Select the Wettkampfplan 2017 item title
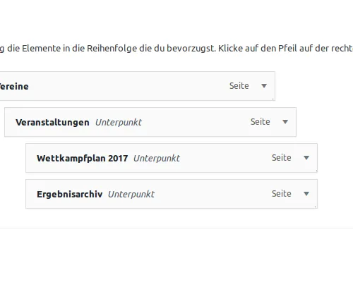Image resolution: width=353 pixels, height=282 pixels. [83, 159]
